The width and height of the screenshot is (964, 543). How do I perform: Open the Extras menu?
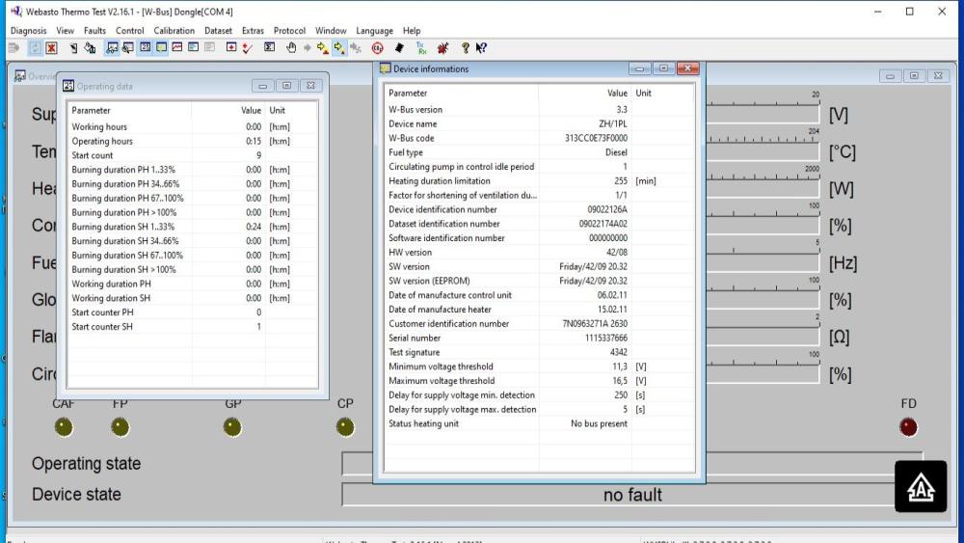click(253, 31)
